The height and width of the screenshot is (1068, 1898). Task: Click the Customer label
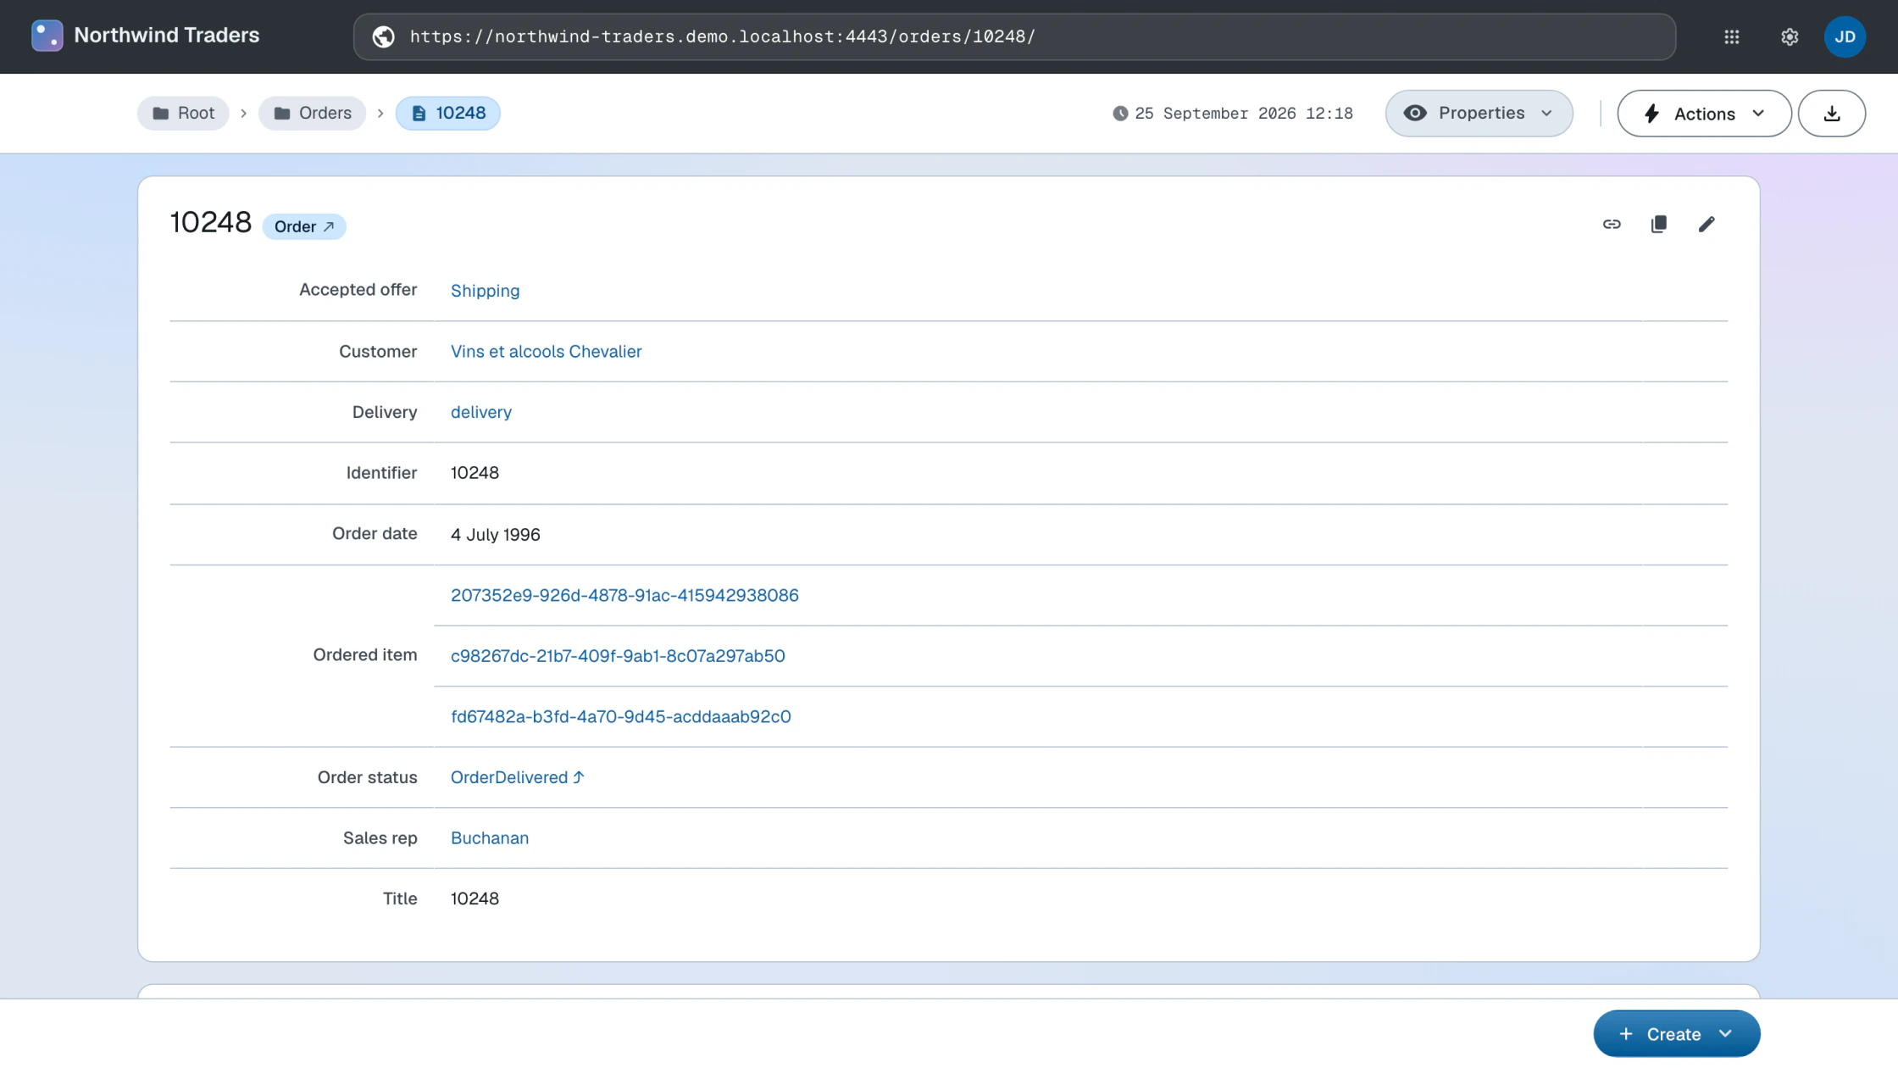pos(378,352)
